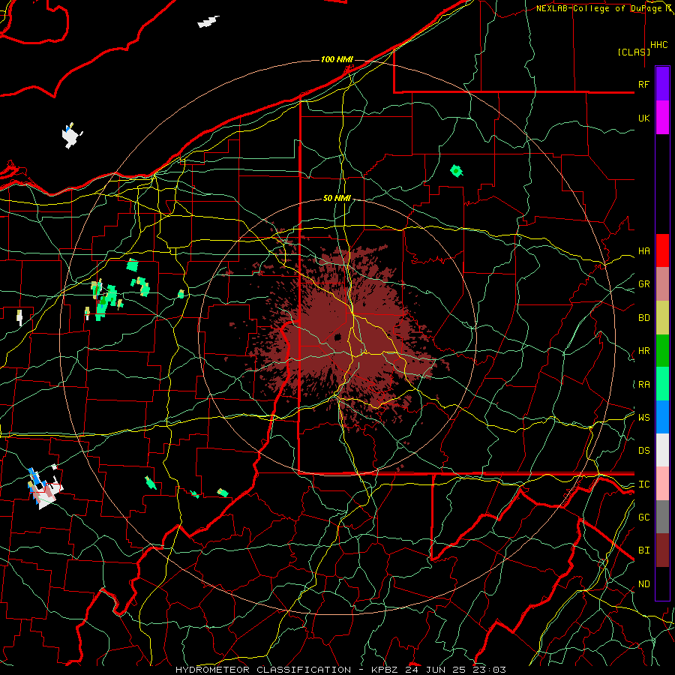The height and width of the screenshot is (675, 675).
Task: Click the BI legend label
Action: click(643, 550)
